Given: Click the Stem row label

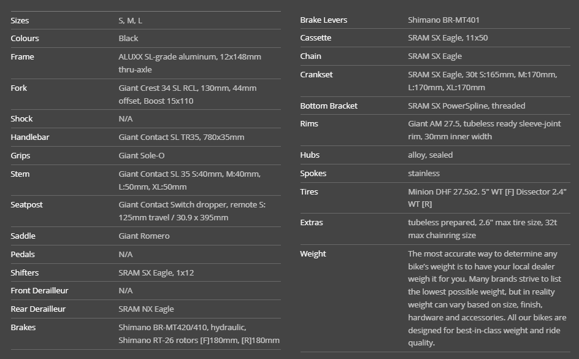Looking at the screenshot, I should 20,174.
